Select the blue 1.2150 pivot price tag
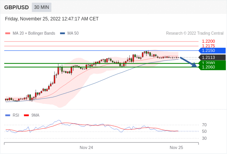Screen dimensions: 227x154 pyautogui.click(x=212, y=50)
